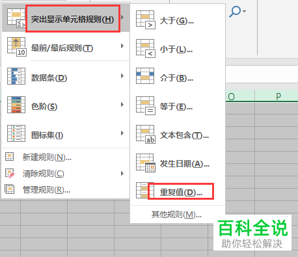This screenshot has width=298, height=257.
Task: Click the Color Scales icon
Action: (x=16, y=105)
